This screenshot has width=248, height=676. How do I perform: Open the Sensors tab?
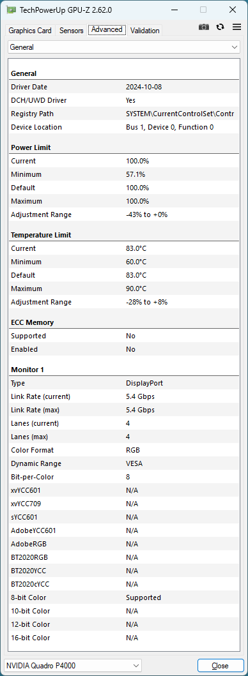click(72, 30)
